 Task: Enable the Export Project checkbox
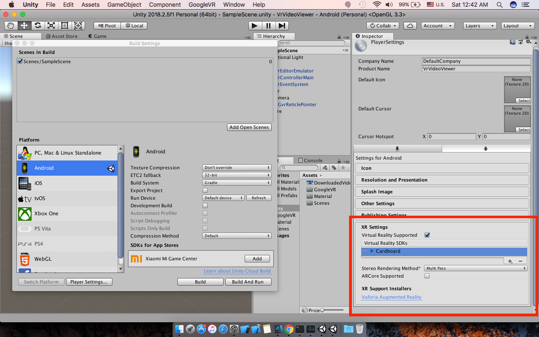pos(205,190)
